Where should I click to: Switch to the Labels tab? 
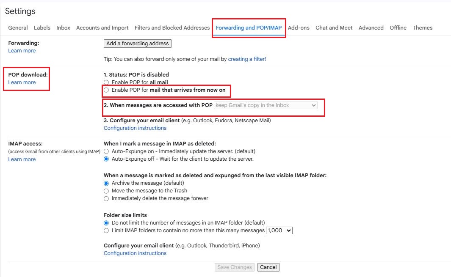coord(42,28)
